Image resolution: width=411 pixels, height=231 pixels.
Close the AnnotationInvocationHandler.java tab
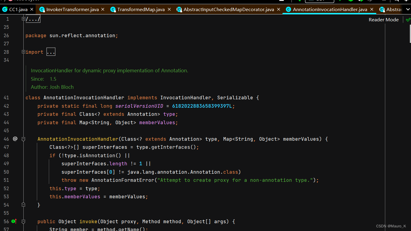click(372, 10)
